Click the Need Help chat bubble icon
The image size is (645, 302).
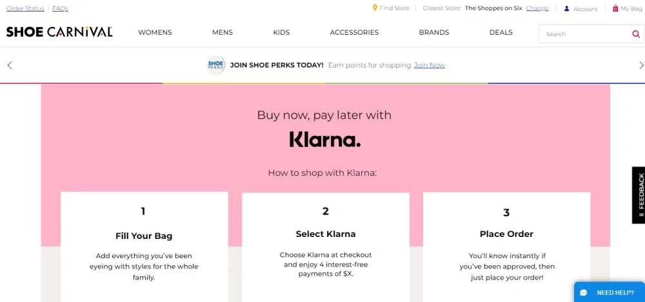tap(583, 292)
